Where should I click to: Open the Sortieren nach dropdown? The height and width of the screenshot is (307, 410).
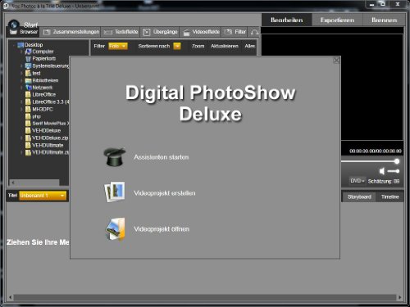tap(177, 46)
